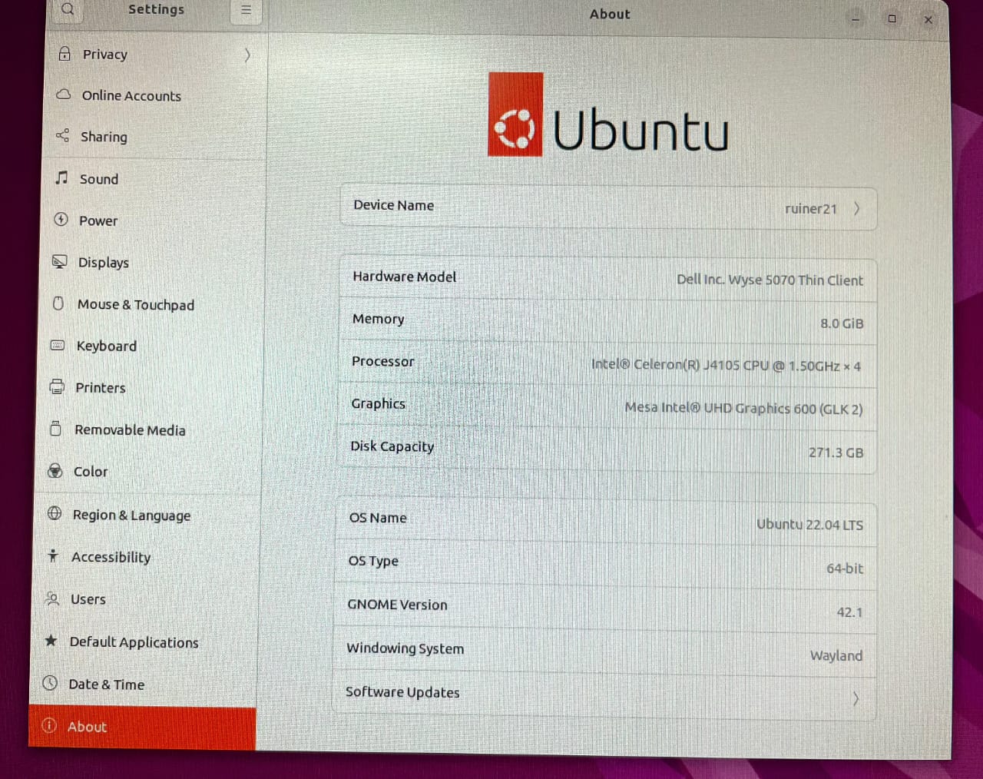This screenshot has width=983, height=779.
Task: Open Region & Language settings
Action: 147,515
